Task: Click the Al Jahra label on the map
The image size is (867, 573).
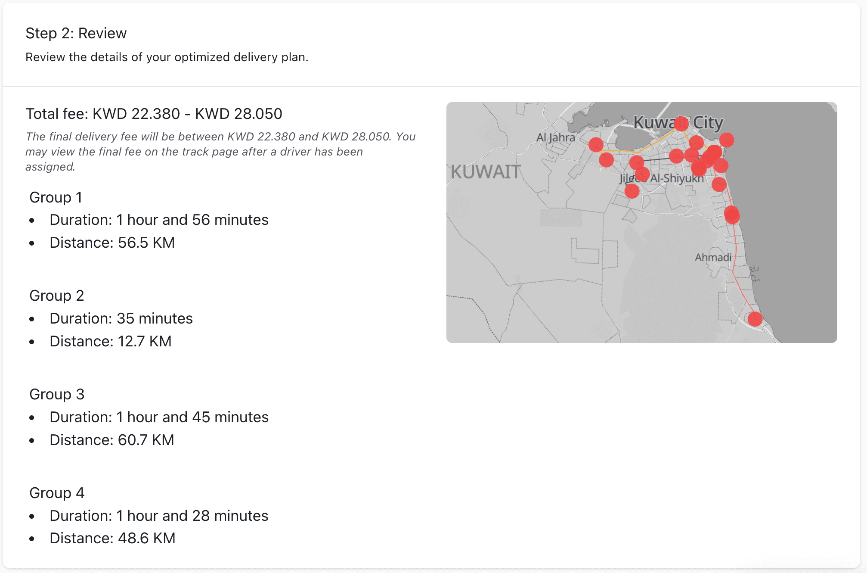Action: click(555, 137)
